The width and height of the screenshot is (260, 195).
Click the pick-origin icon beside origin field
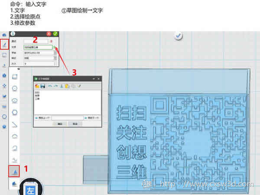tap(51, 41)
